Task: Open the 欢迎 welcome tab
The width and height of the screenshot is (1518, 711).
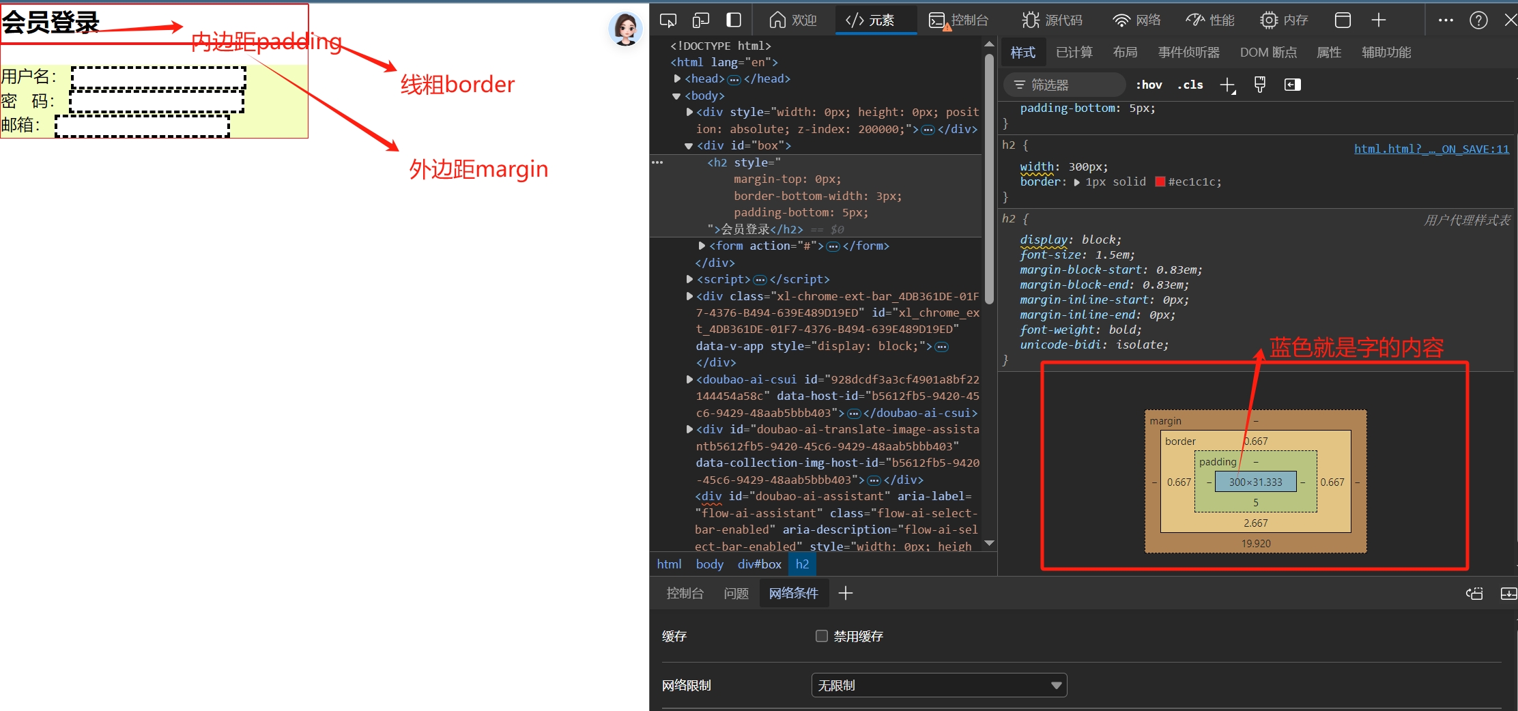Action: [793, 20]
